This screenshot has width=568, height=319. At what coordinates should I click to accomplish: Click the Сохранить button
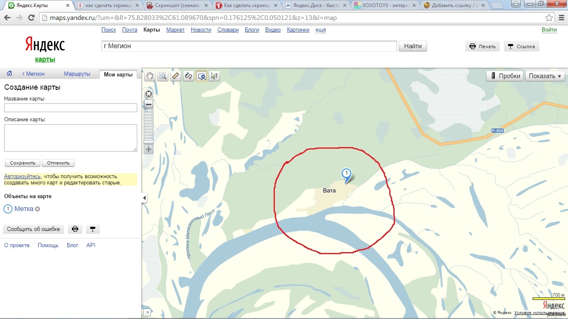23,163
